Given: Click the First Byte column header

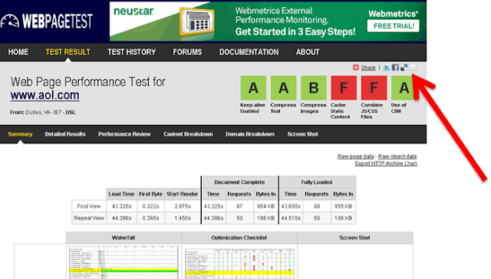Looking at the screenshot, I should click(x=150, y=194).
